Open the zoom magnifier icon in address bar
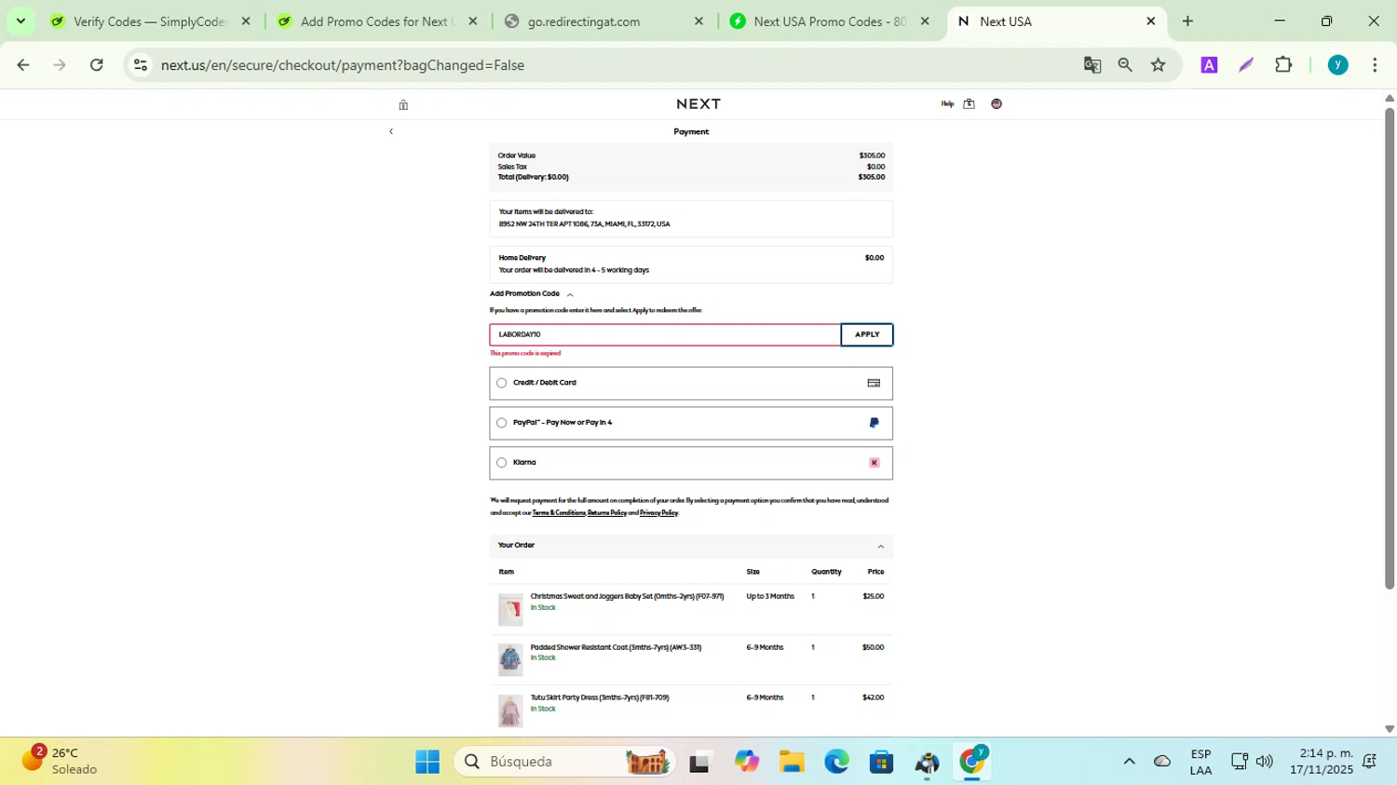Image resolution: width=1397 pixels, height=785 pixels. coord(1125,65)
